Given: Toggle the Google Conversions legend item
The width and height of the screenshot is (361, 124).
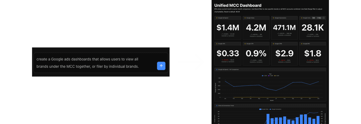Looking at the screenshot, I should [275, 109].
